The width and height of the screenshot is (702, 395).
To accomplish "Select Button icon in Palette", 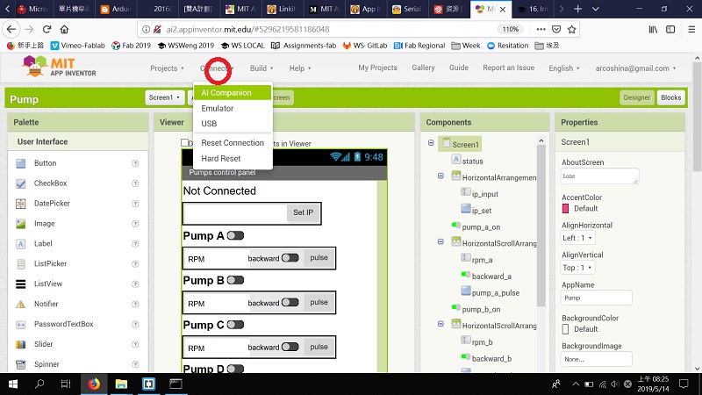I will (20, 163).
